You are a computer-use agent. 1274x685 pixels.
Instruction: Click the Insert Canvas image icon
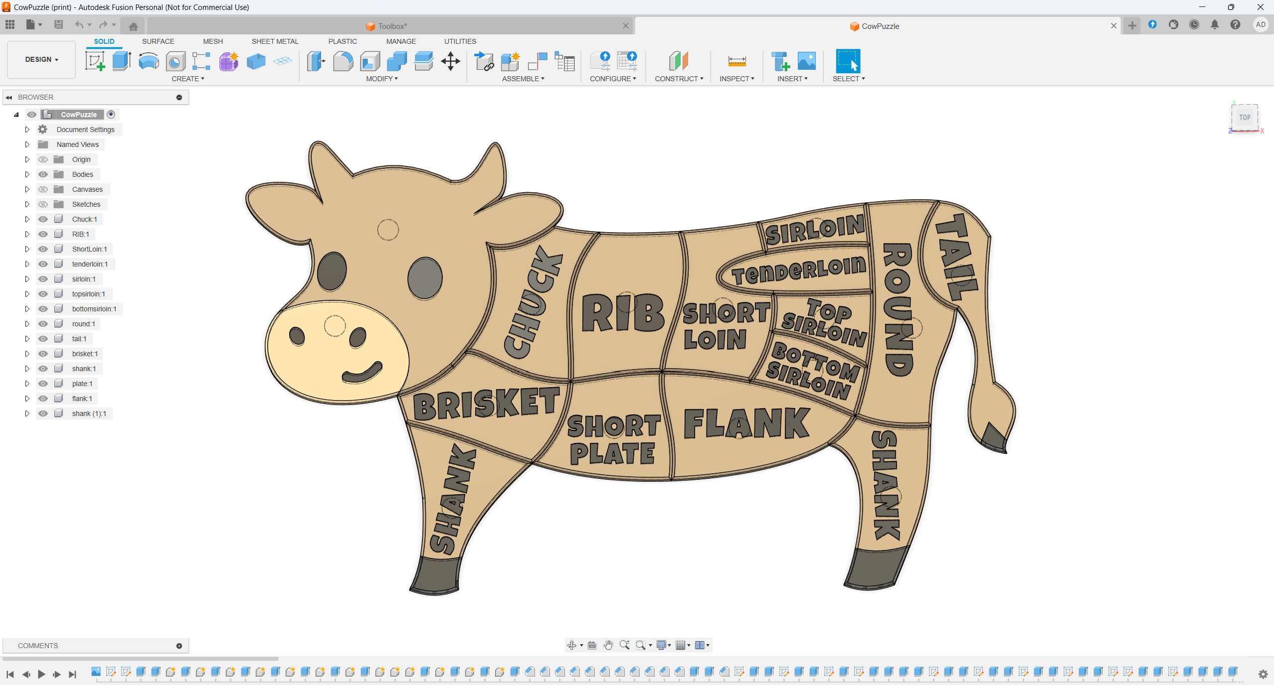tap(806, 61)
